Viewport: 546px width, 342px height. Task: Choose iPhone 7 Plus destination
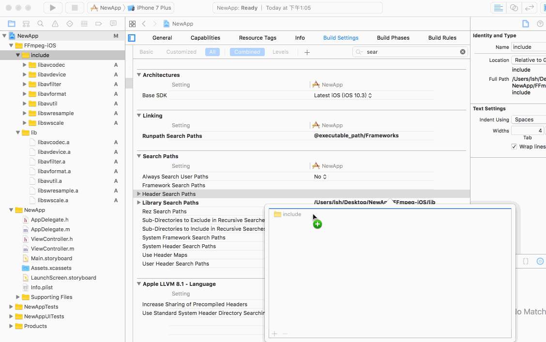[150, 8]
